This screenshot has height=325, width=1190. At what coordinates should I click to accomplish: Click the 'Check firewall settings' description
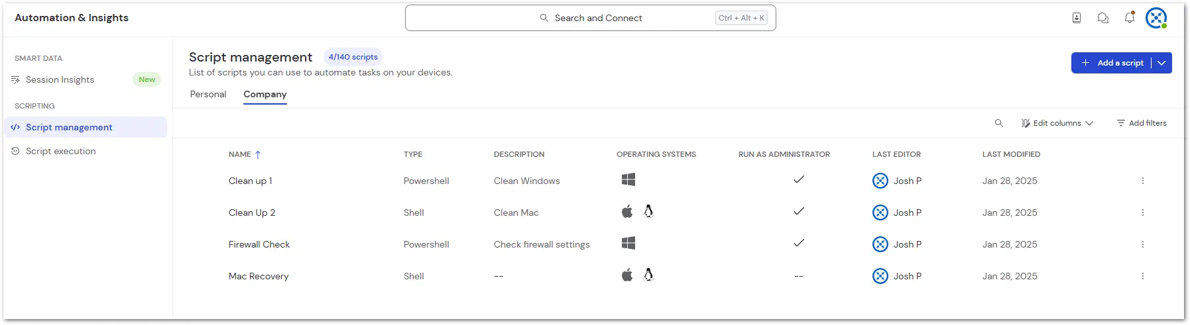[x=542, y=244]
